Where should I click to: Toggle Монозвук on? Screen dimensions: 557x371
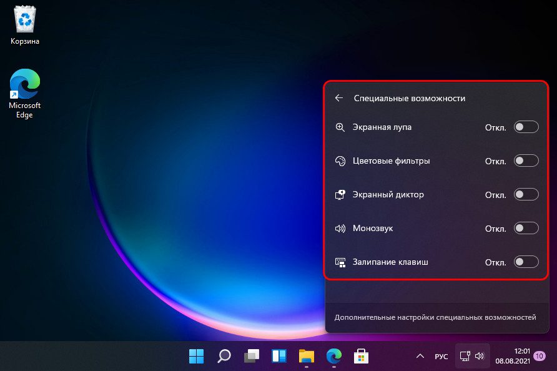pyautogui.click(x=526, y=228)
